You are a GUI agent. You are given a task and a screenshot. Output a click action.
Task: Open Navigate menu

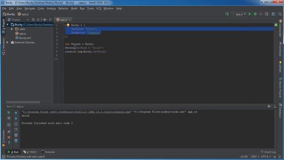click(30, 8)
